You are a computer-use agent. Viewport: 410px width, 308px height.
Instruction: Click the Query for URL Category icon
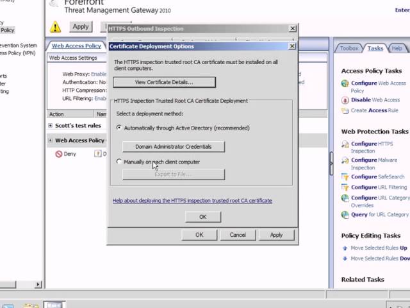[x=345, y=215]
